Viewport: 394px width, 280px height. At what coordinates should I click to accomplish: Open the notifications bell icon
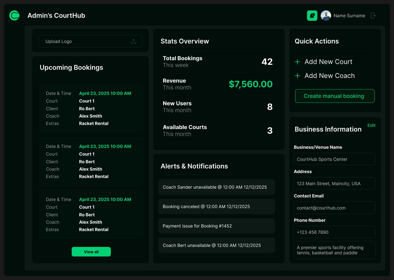pyautogui.click(x=312, y=16)
